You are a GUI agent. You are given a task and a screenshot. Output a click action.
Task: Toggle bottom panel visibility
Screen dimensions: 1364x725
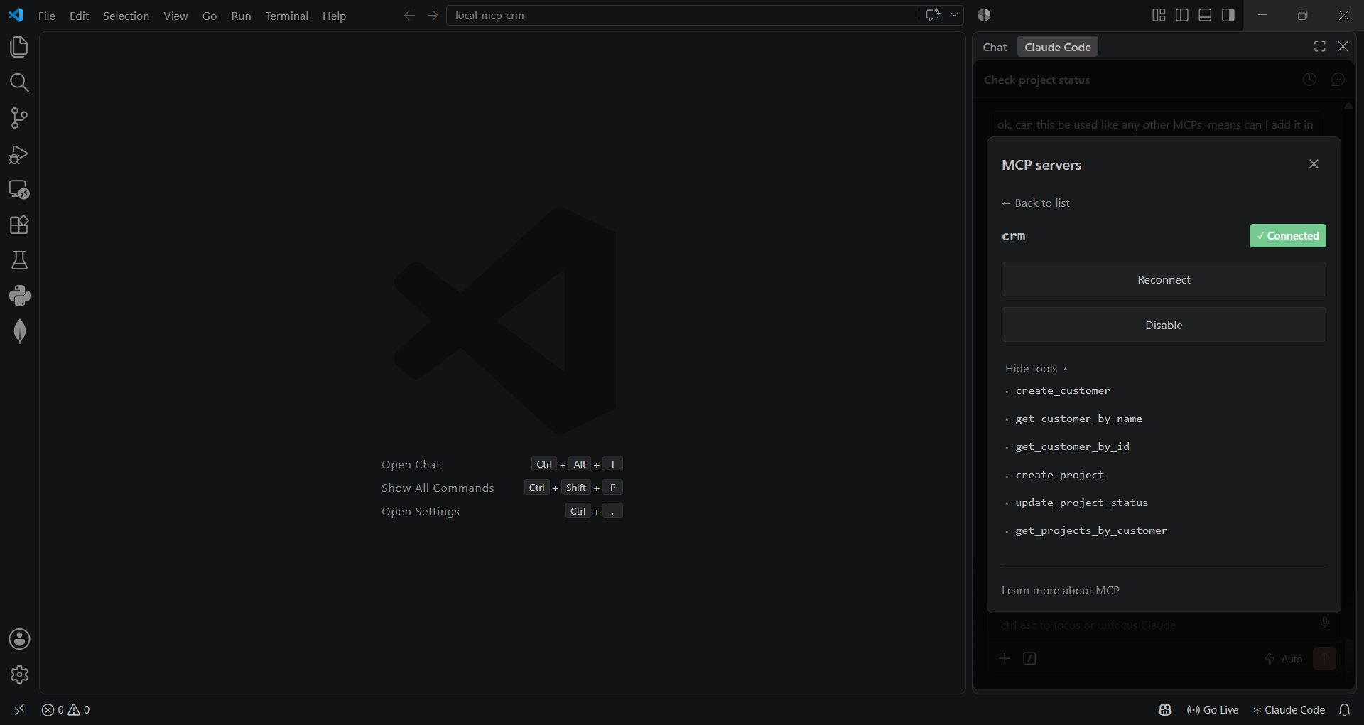point(1205,15)
